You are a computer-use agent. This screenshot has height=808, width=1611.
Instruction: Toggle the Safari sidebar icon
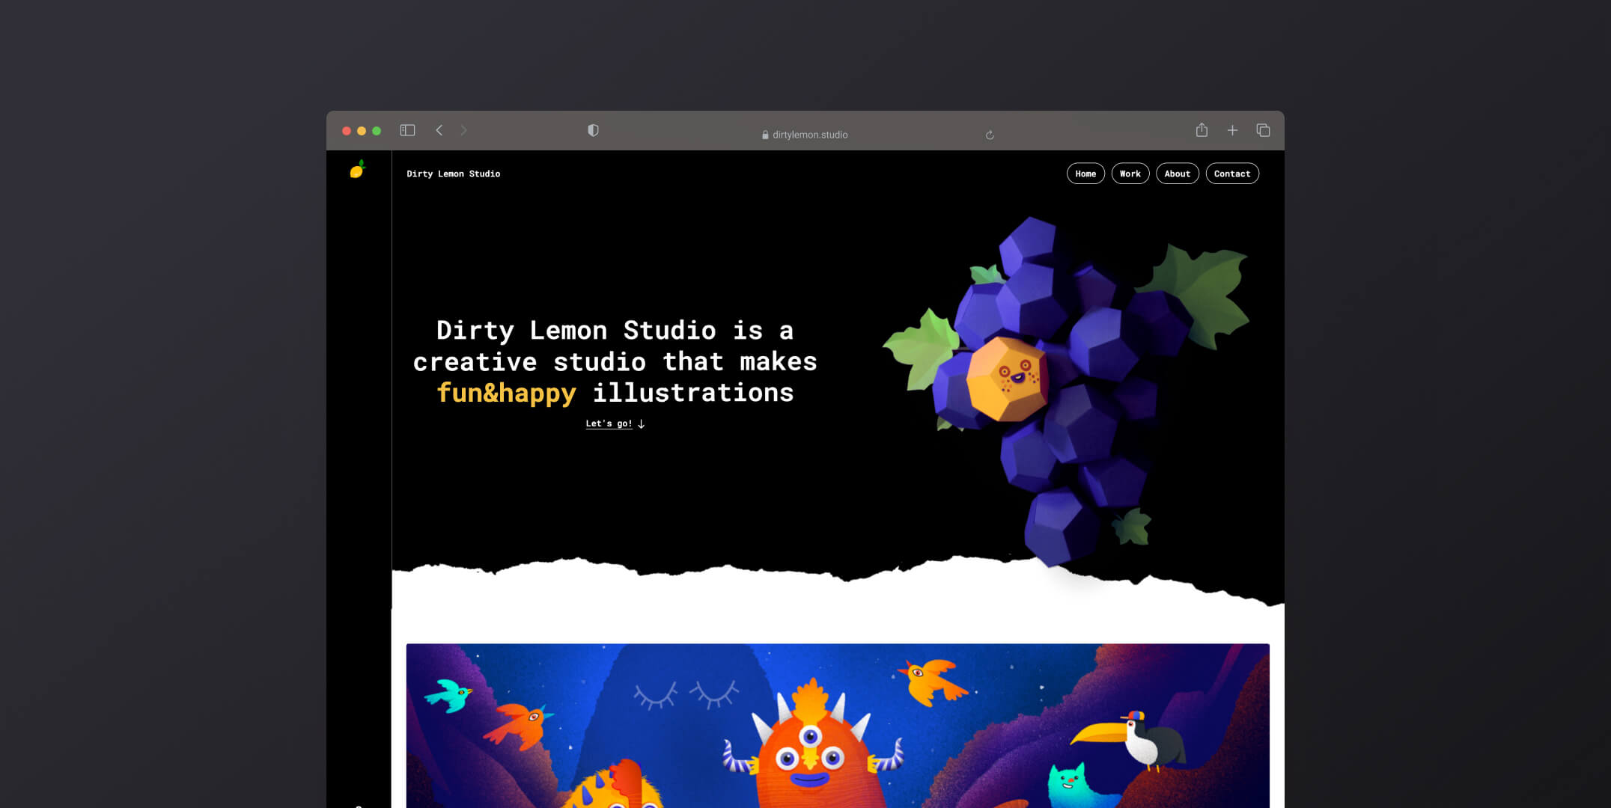coord(407,130)
